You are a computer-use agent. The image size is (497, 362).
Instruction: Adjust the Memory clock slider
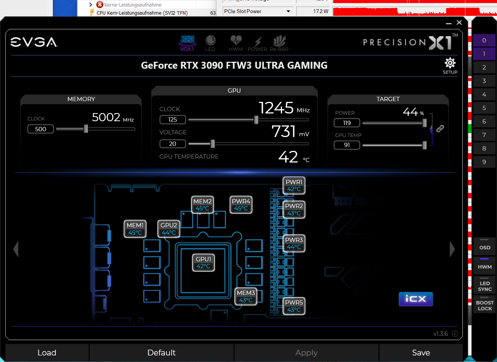pyautogui.click(x=86, y=129)
